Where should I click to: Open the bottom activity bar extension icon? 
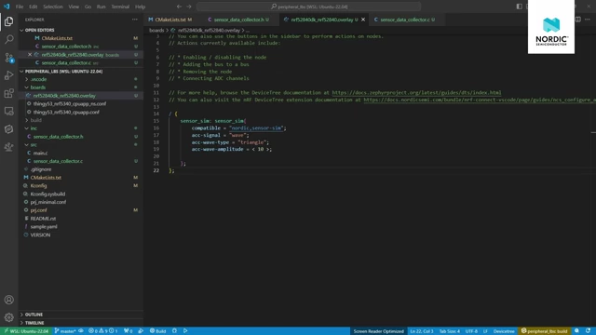(x=8, y=147)
